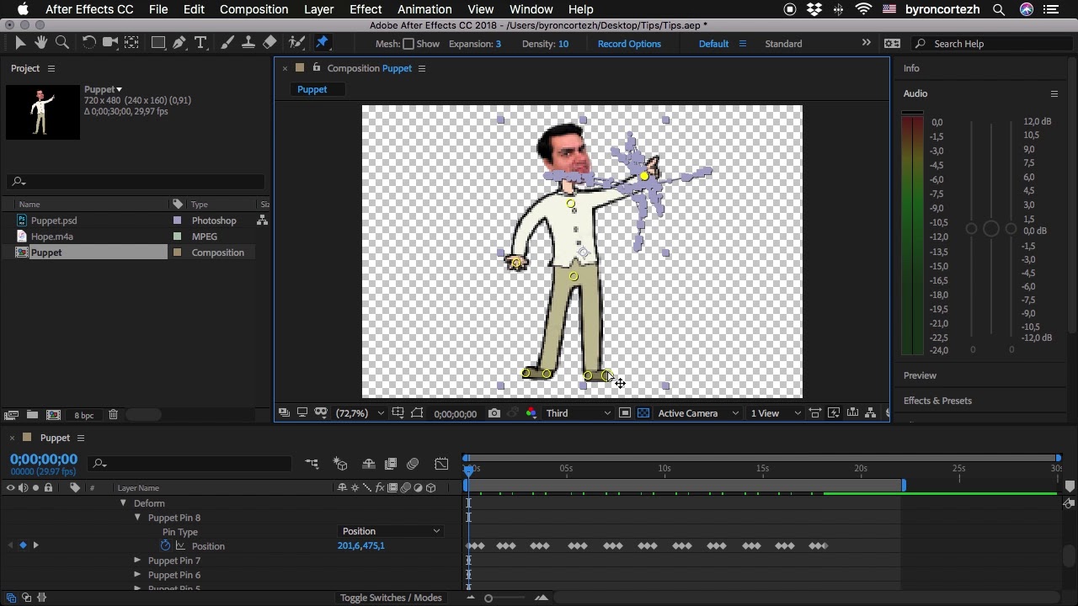Click the timeline zoom slider handle
This screenshot has width=1078, height=606.
488,598
